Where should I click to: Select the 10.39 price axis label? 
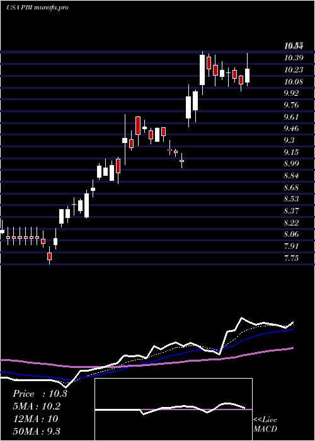click(294, 58)
